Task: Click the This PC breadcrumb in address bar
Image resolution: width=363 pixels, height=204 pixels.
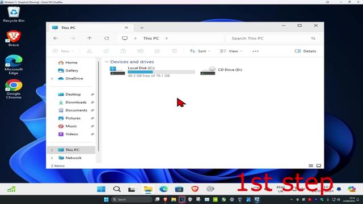Action: (x=151, y=39)
